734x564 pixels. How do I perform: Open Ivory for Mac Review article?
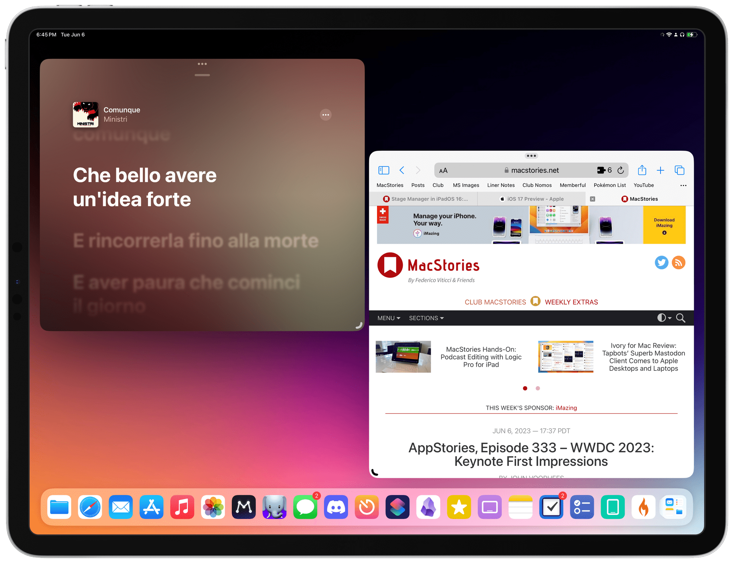(643, 357)
